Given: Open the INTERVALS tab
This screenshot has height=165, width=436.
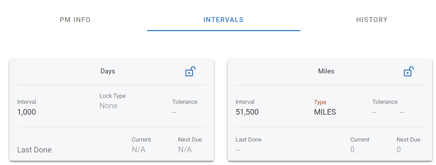Looking at the screenshot, I should (224, 20).
